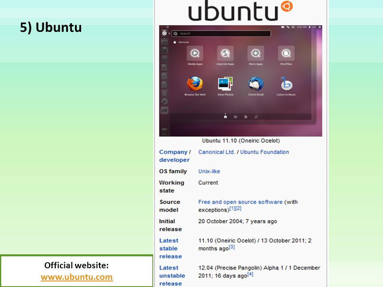Click the Official website: label
The width and height of the screenshot is (383, 287).
coord(77,265)
